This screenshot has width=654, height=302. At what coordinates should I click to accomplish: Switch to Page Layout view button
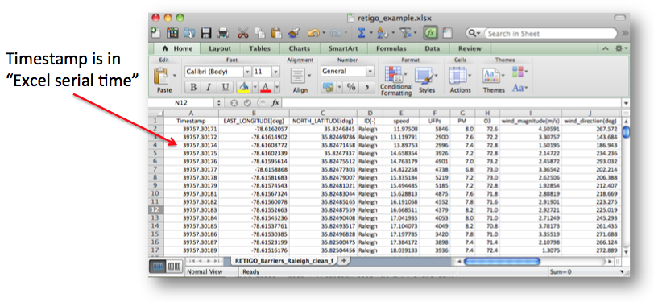173,267
